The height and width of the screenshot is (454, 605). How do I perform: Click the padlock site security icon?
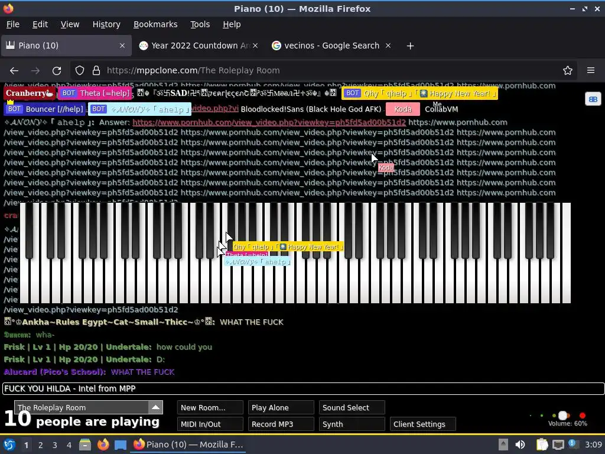click(96, 71)
